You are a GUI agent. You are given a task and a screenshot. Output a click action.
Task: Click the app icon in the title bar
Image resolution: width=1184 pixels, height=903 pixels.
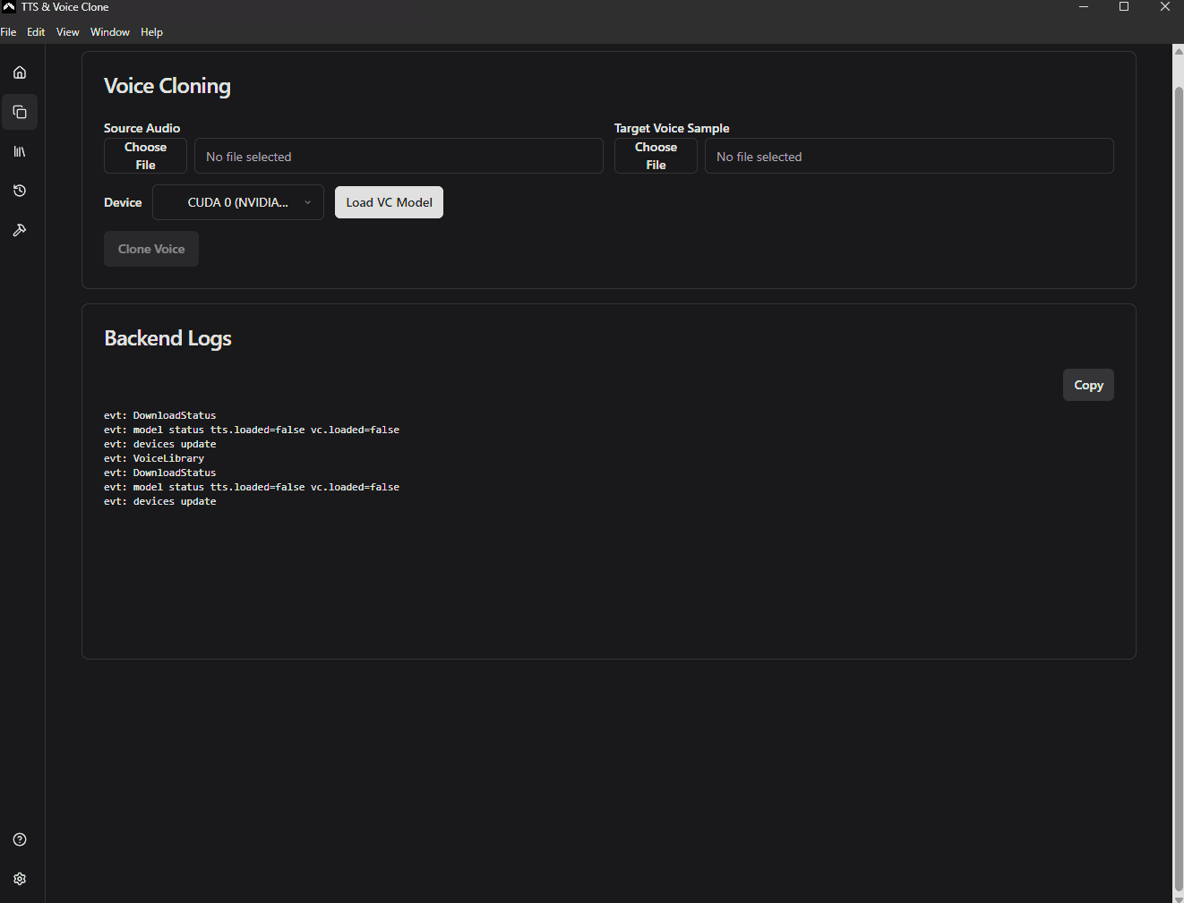coord(8,7)
